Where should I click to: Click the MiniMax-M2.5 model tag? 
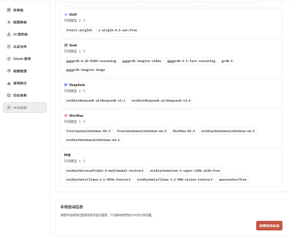[184, 131]
